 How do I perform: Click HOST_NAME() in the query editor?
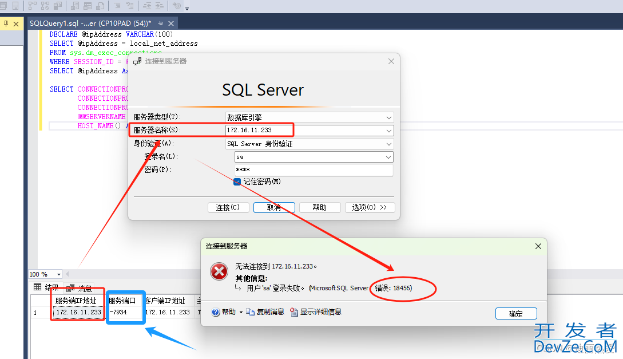click(98, 125)
